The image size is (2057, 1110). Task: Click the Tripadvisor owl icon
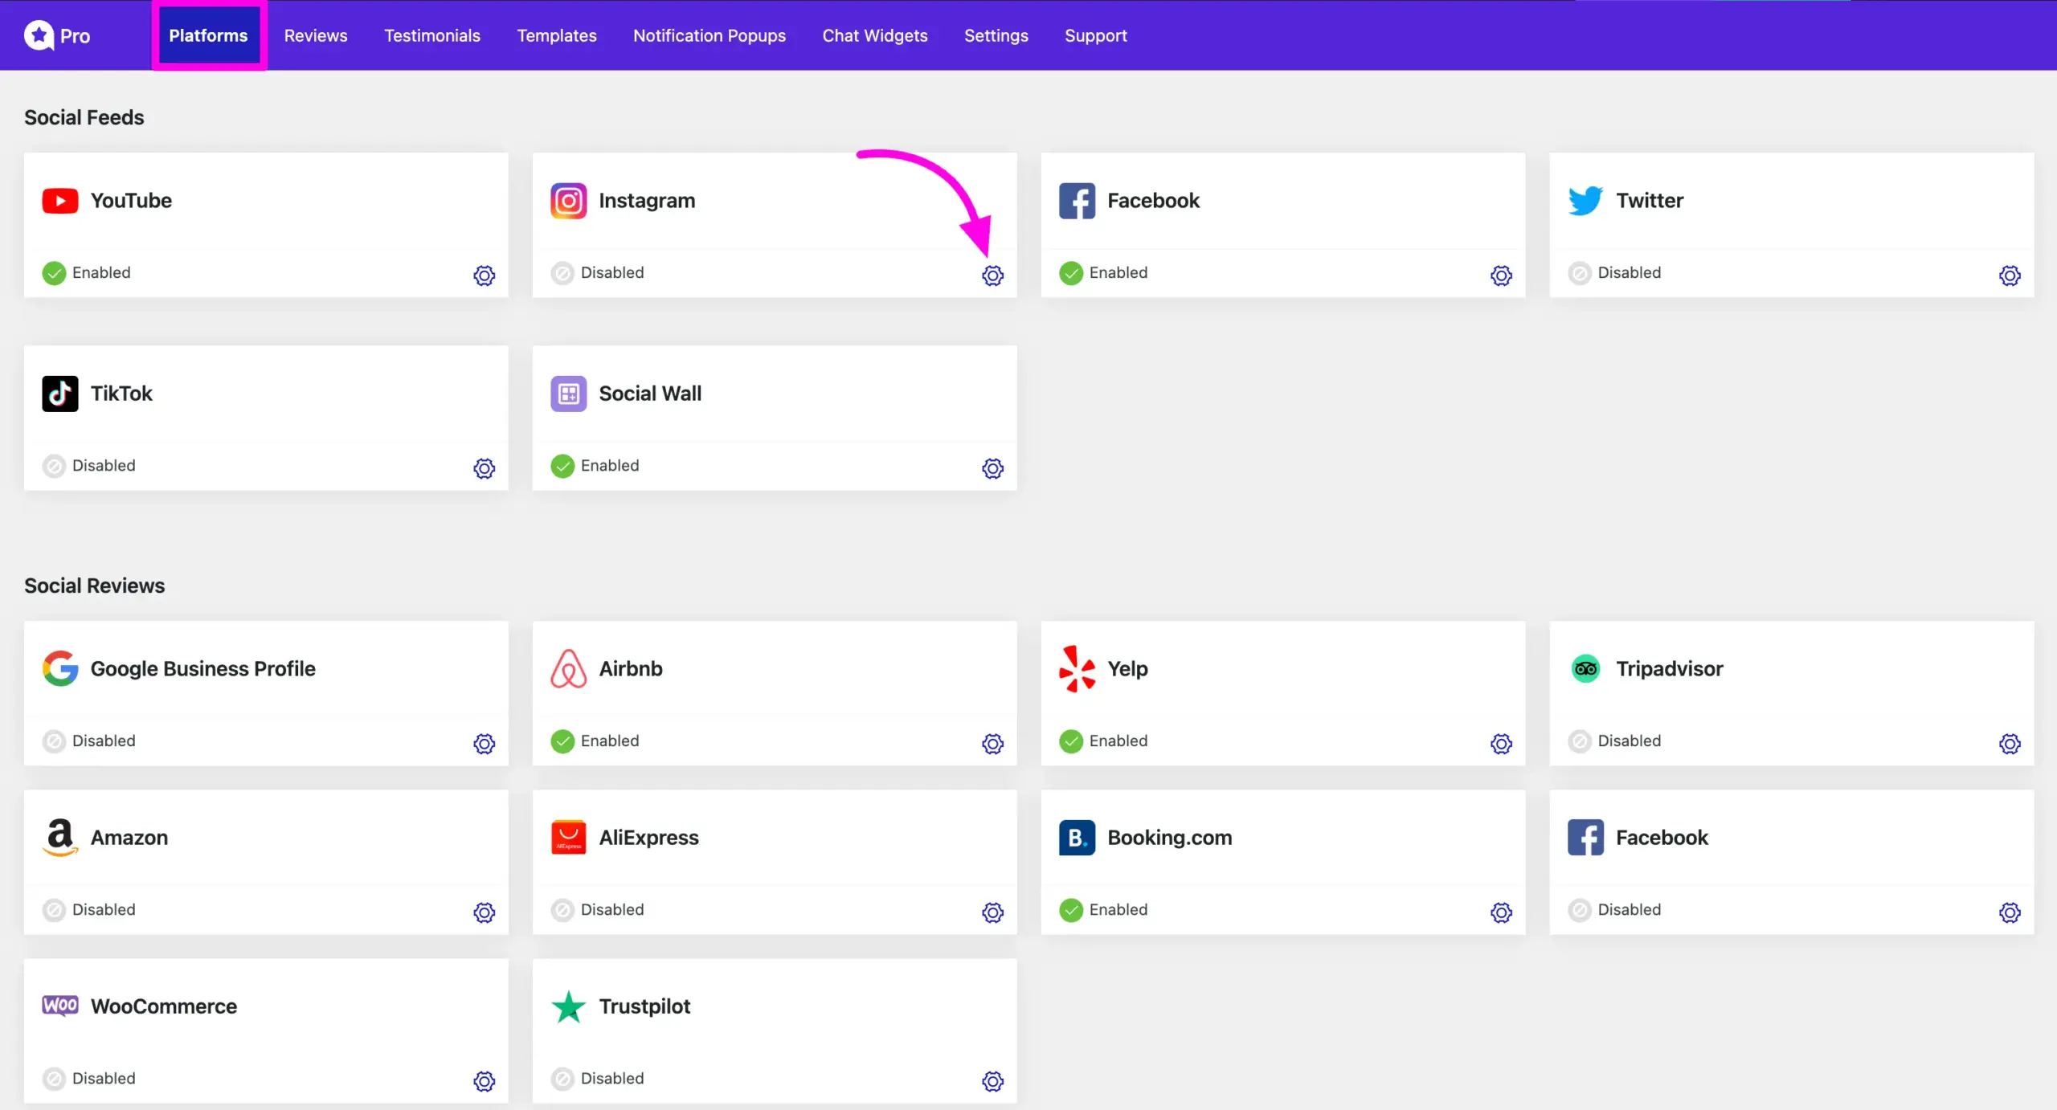(x=1585, y=668)
